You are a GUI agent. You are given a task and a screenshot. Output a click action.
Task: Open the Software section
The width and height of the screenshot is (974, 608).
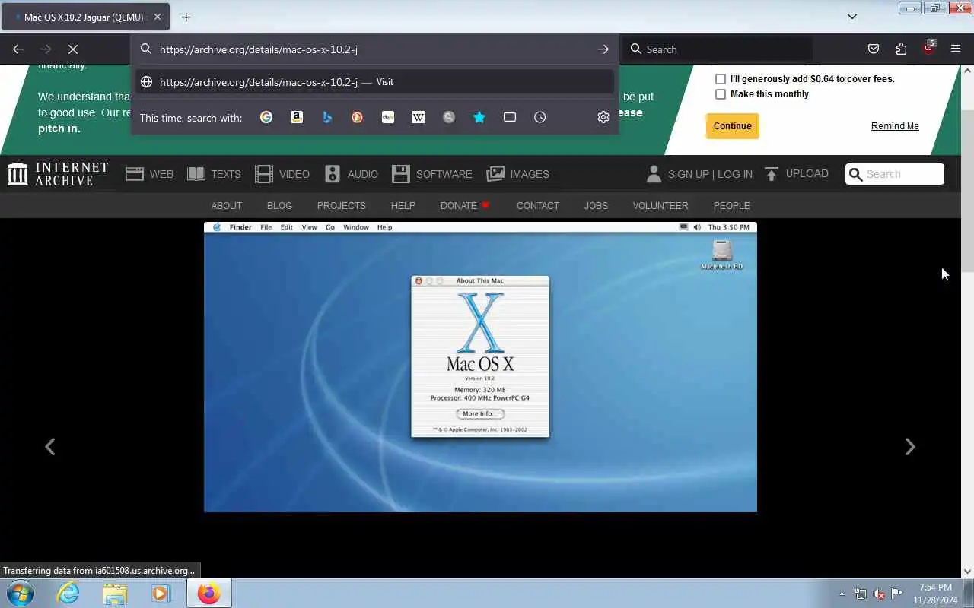coord(432,174)
